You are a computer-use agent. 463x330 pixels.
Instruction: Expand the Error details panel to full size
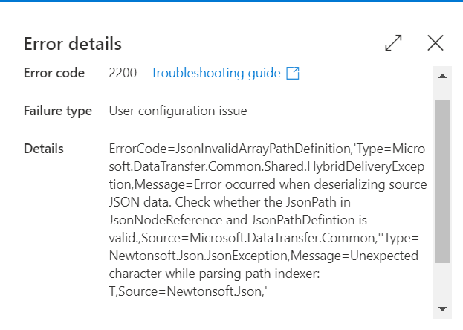tap(394, 44)
